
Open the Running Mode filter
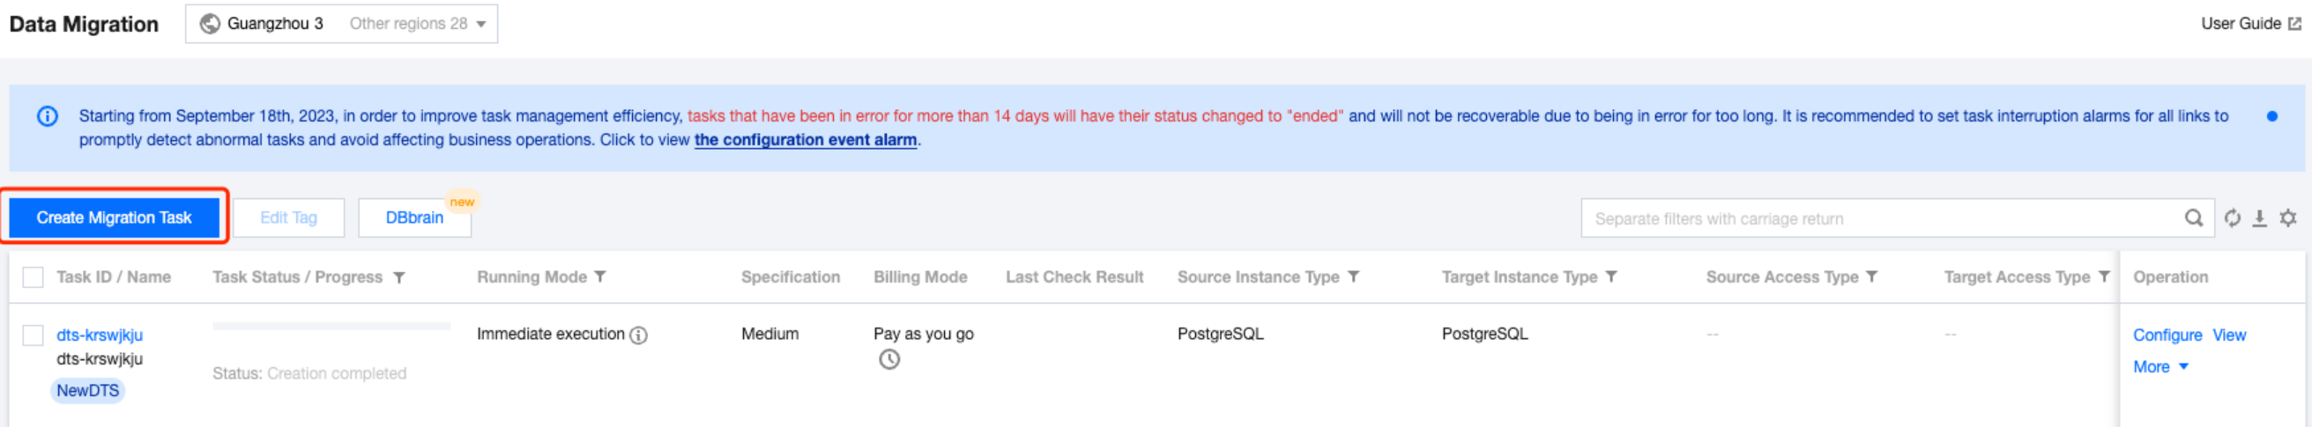coord(600,277)
